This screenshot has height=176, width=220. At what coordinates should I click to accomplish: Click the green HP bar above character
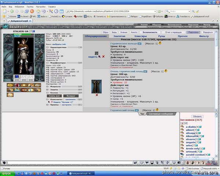23,34
